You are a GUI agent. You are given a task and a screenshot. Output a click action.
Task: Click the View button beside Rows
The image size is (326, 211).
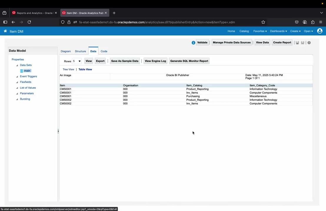click(x=89, y=61)
